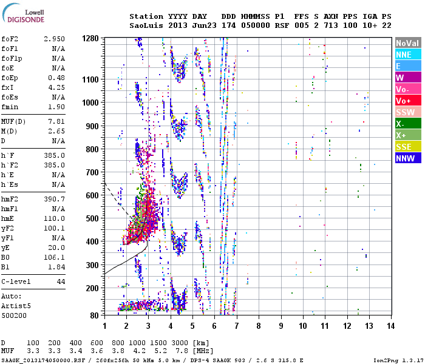Click the 1 MHz frequency axis label

[x=104, y=326]
